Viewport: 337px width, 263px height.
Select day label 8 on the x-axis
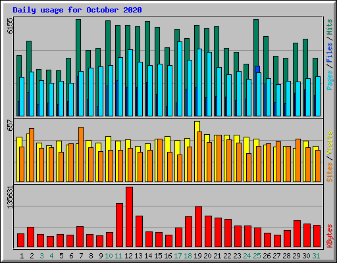[91, 256]
